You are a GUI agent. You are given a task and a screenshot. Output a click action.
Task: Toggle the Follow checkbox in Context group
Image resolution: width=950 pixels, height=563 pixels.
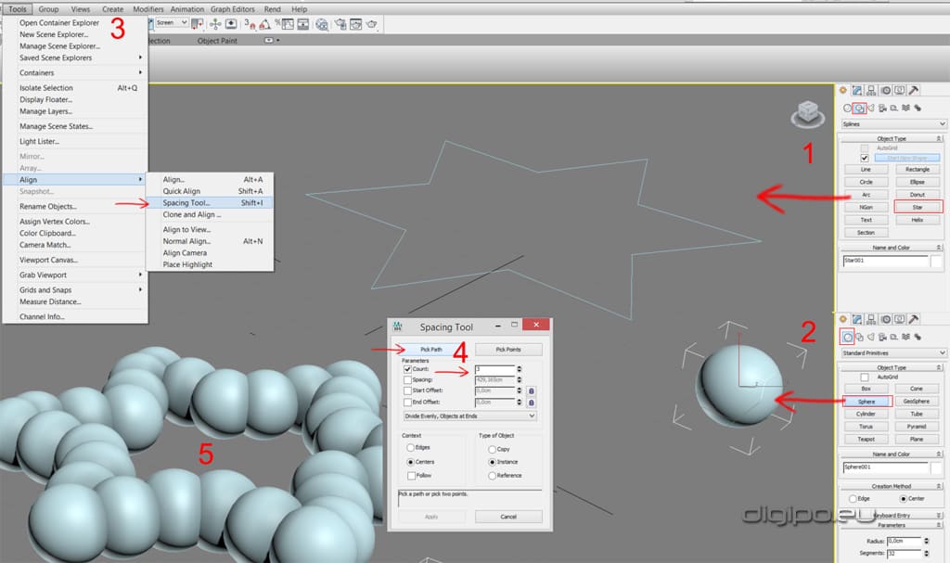(412, 475)
